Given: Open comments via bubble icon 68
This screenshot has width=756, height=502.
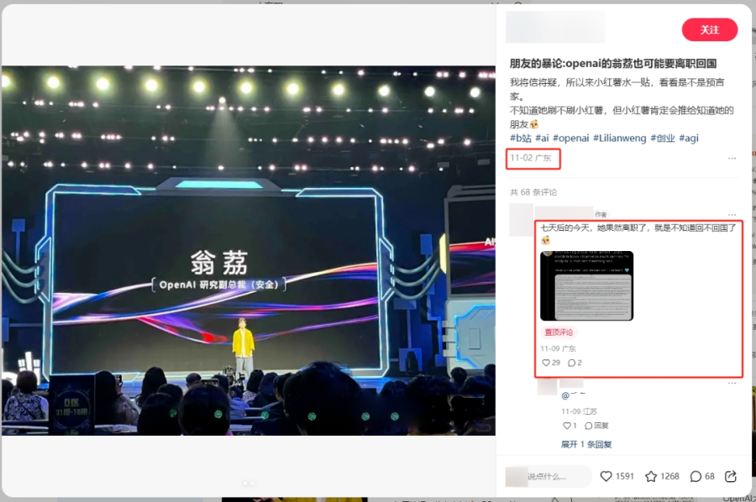Looking at the screenshot, I should point(702,477).
